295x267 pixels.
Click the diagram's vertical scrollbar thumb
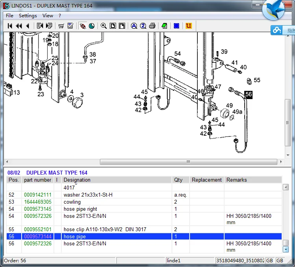tap(288, 123)
